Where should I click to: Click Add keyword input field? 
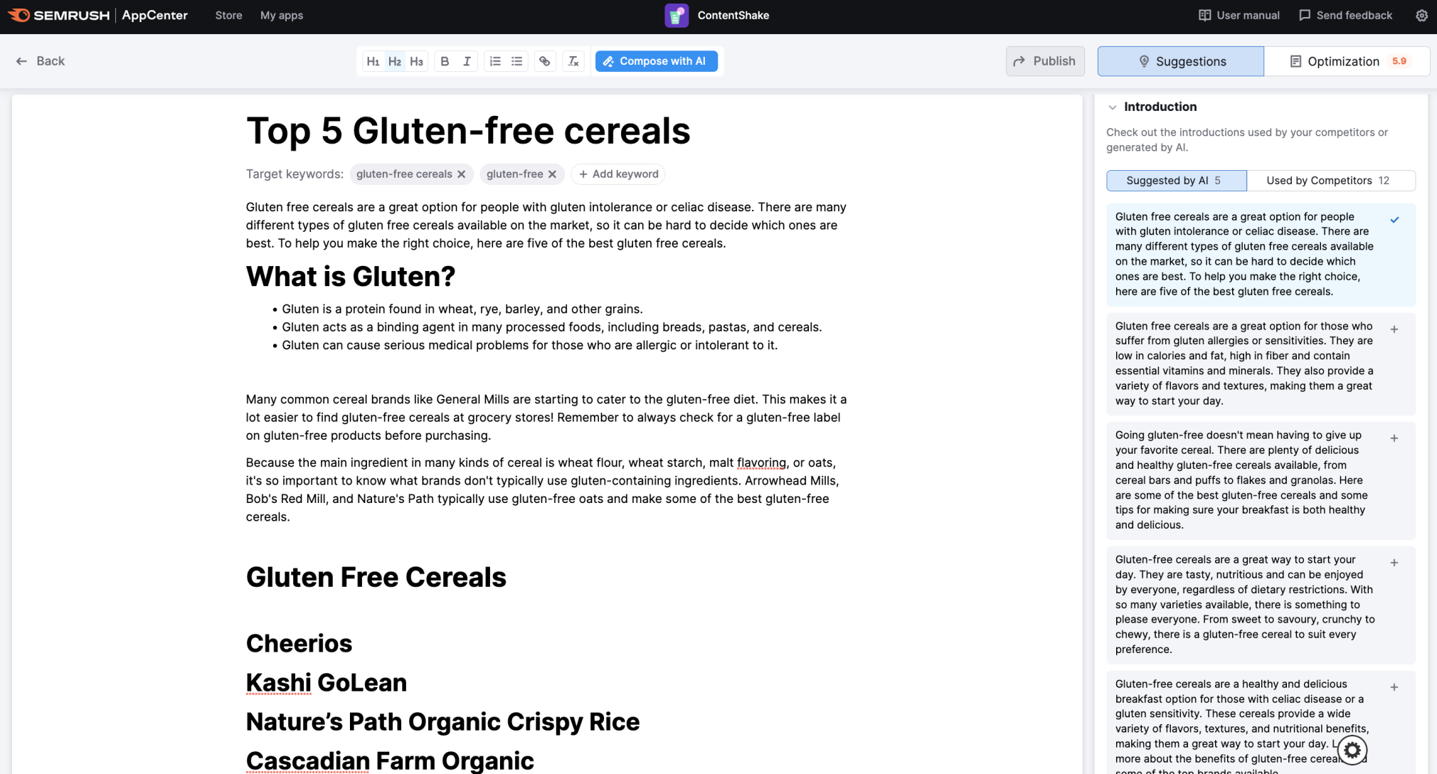[618, 174]
